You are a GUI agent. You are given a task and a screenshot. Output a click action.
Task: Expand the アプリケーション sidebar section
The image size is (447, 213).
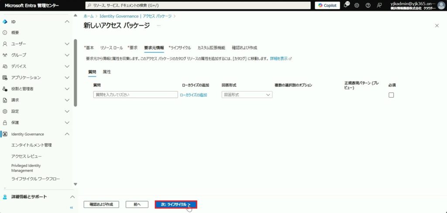click(x=67, y=78)
